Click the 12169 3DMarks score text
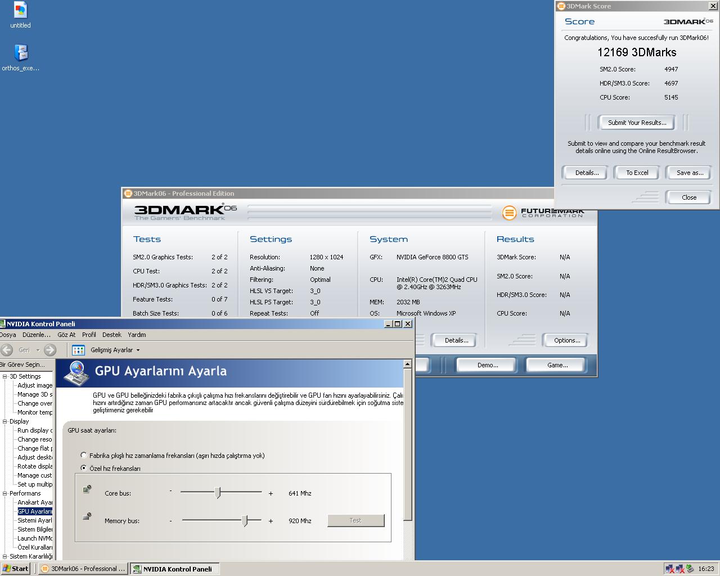 click(x=637, y=52)
